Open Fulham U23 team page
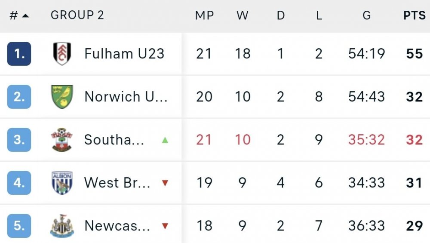 click(124, 54)
